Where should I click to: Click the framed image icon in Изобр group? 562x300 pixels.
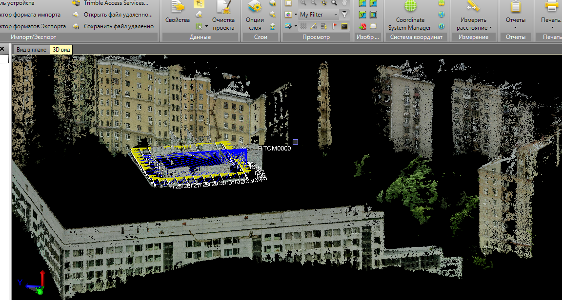pos(373,15)
